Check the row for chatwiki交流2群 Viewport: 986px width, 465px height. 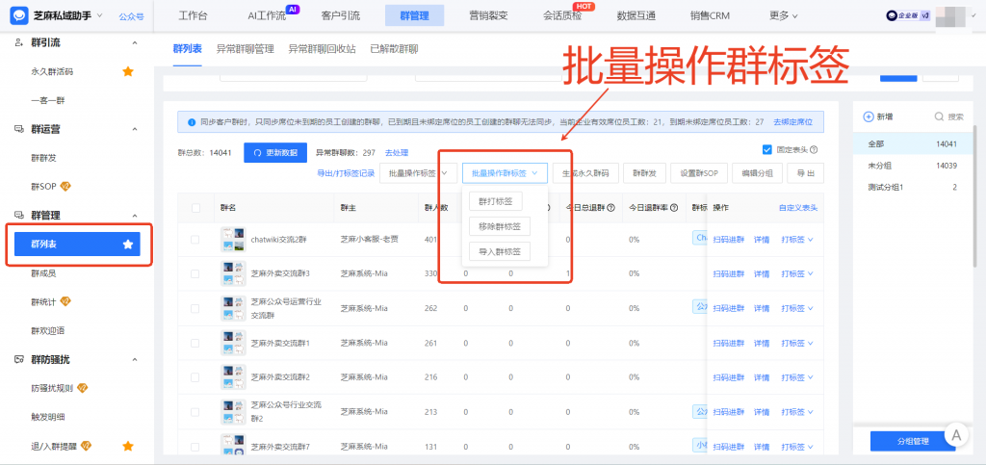click(195, 240)
